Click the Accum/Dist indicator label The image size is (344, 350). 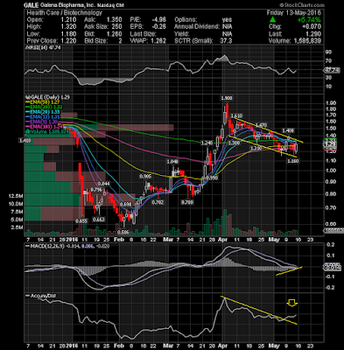(x=41, y=296)
